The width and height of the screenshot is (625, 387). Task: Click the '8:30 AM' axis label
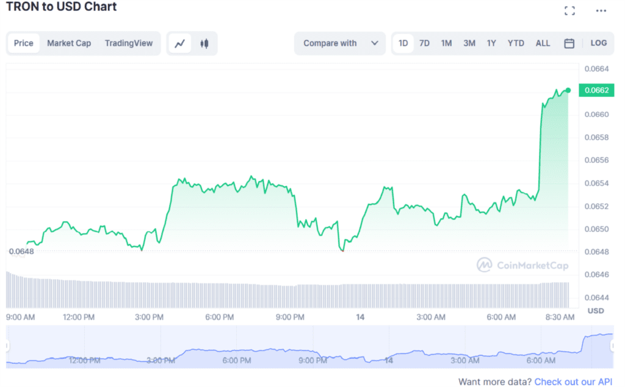[560, 317]
